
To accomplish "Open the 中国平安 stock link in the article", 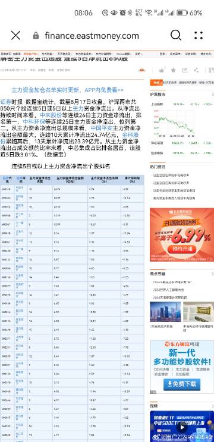I will [x=102, y=128].
